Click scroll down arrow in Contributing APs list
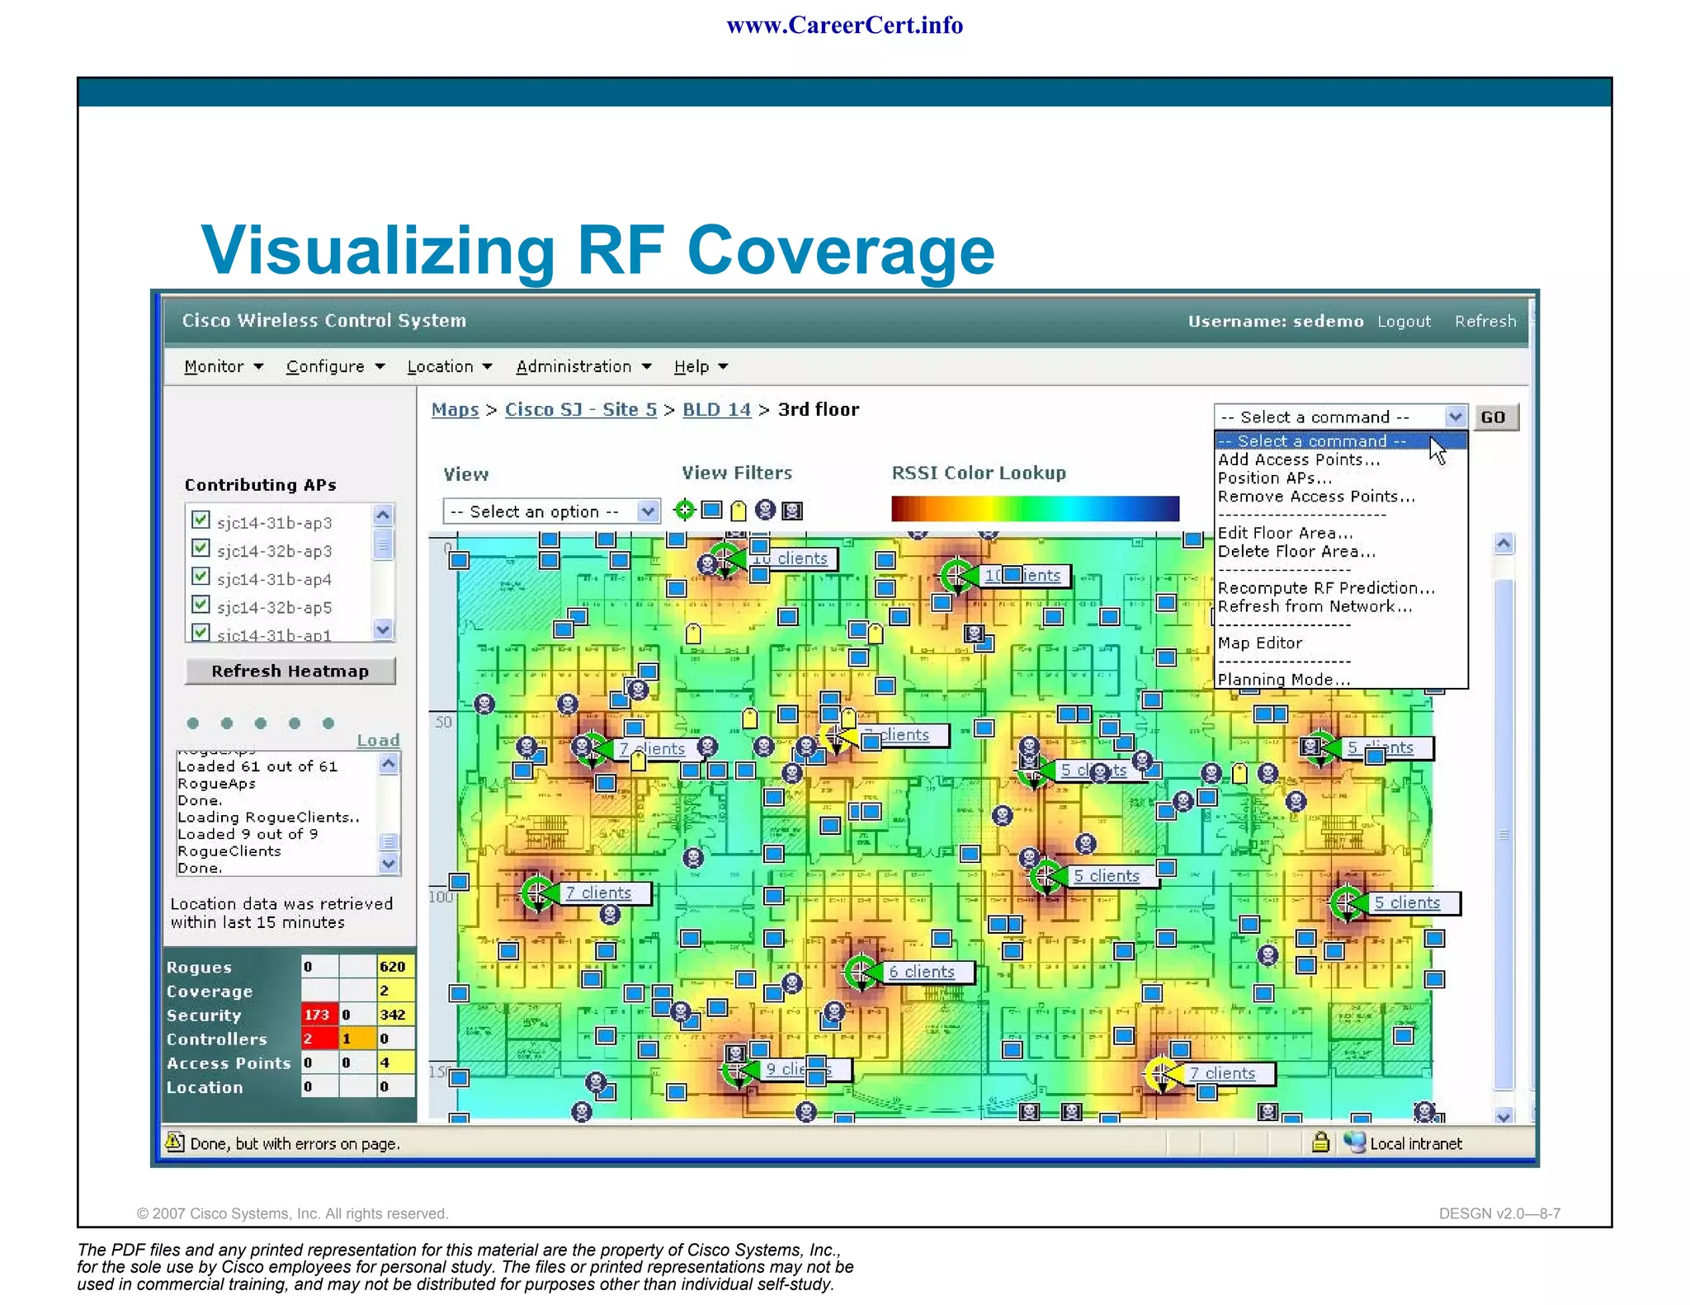Screen dimensions: 1690x1305 (x=383, y=629)
